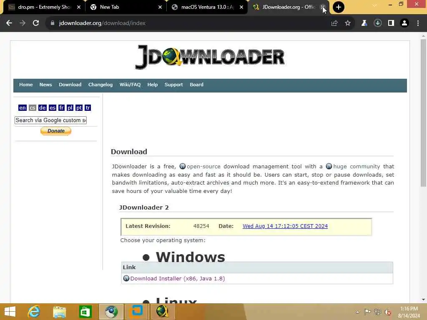
Task: Open the Help nav item
Action: click(153, 85)
